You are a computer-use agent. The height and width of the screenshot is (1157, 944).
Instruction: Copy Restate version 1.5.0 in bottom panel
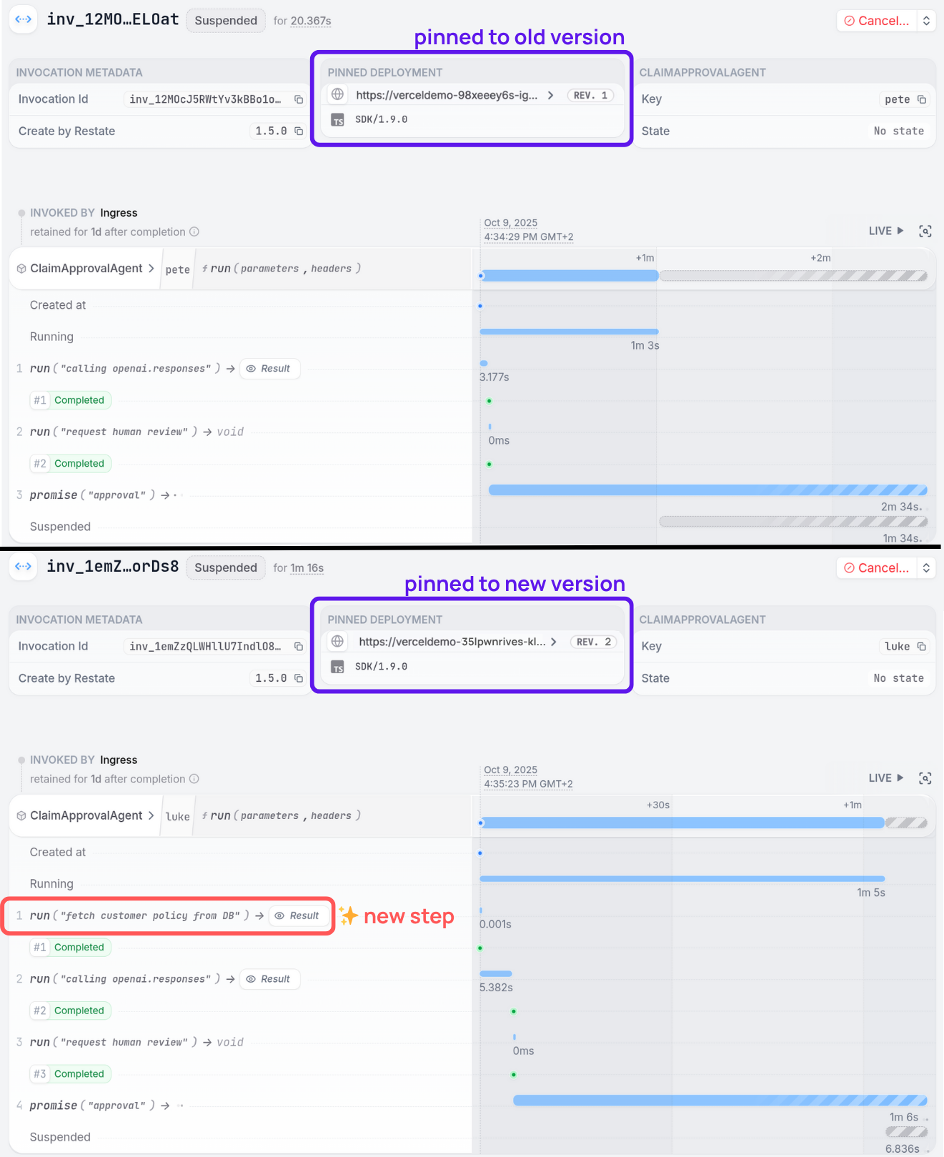[299, 678]
